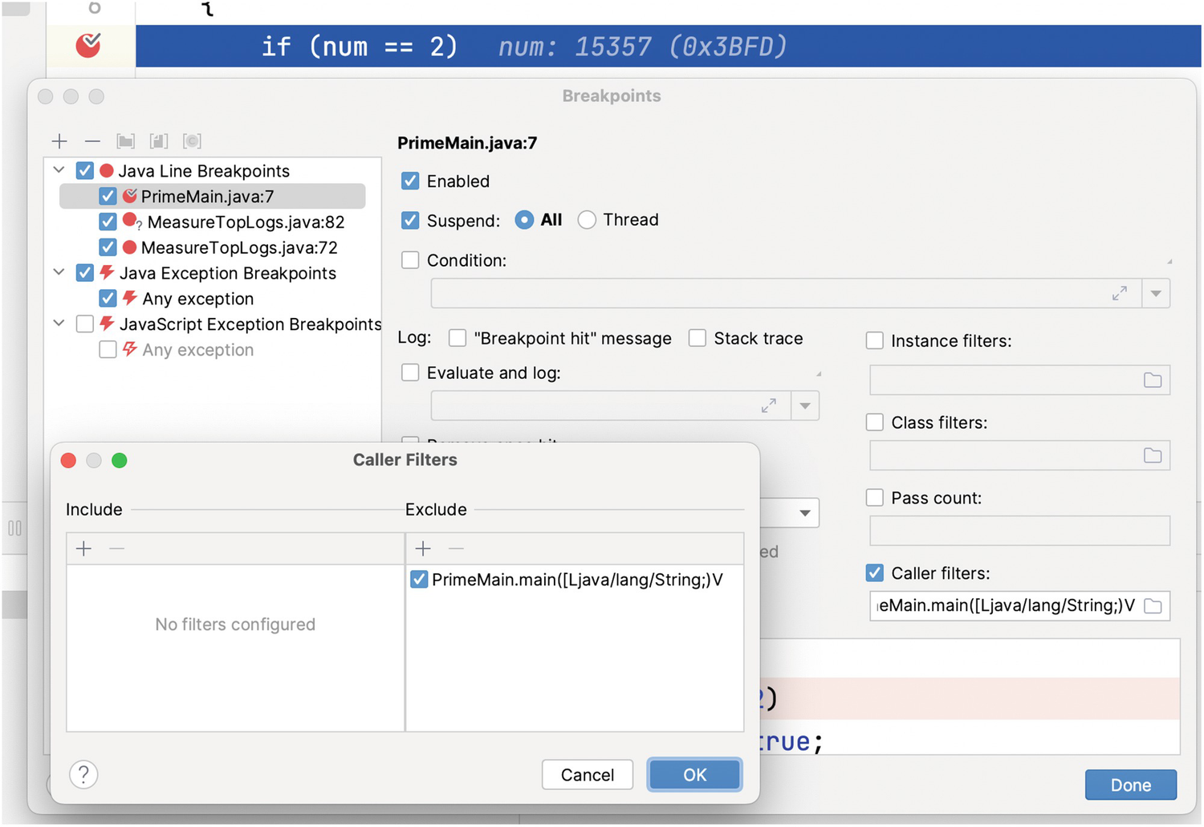
Task: Enable the Condition checkbox
Action: pyautogui.click(x=410, y=260)
